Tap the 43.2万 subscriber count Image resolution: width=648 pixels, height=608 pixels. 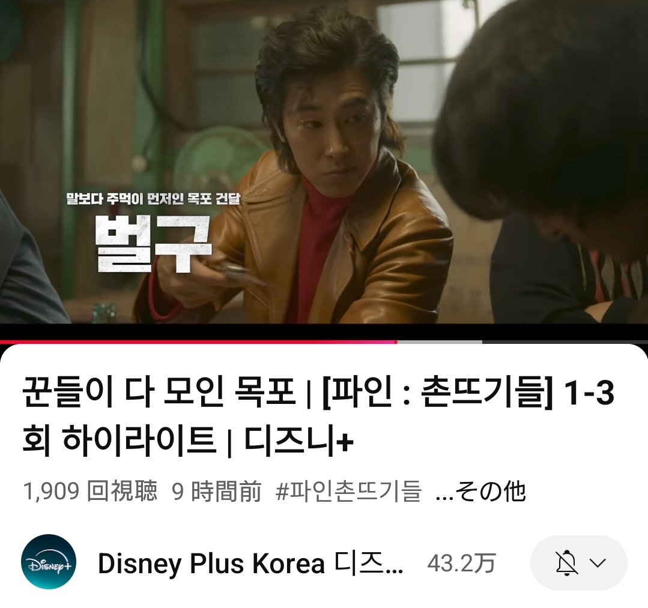tap(461, 563)
